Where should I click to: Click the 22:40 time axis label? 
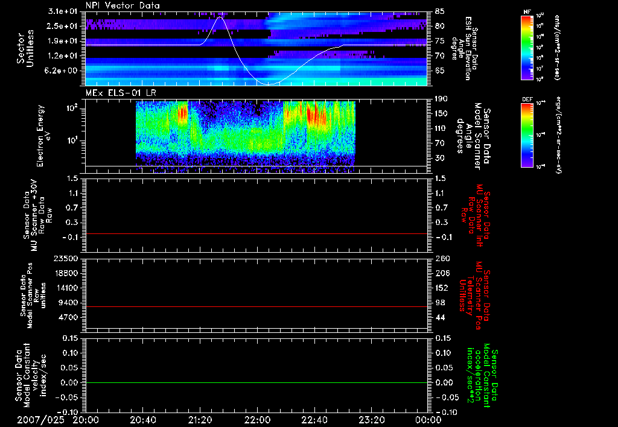(314, 420)
